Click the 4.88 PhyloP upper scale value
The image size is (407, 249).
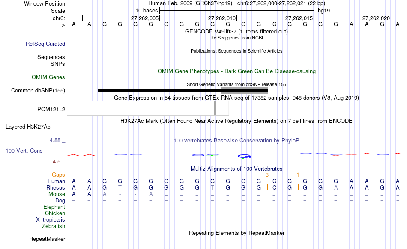pos(55,140)
